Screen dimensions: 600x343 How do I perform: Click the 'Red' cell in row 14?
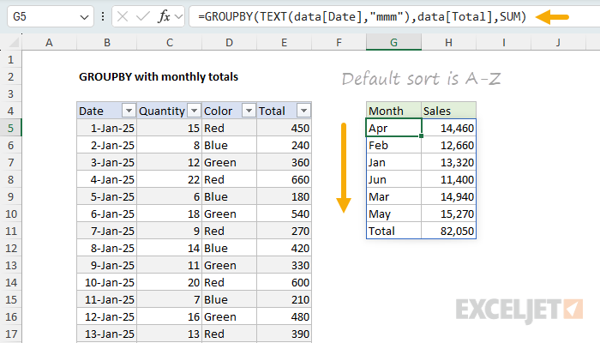229,282
